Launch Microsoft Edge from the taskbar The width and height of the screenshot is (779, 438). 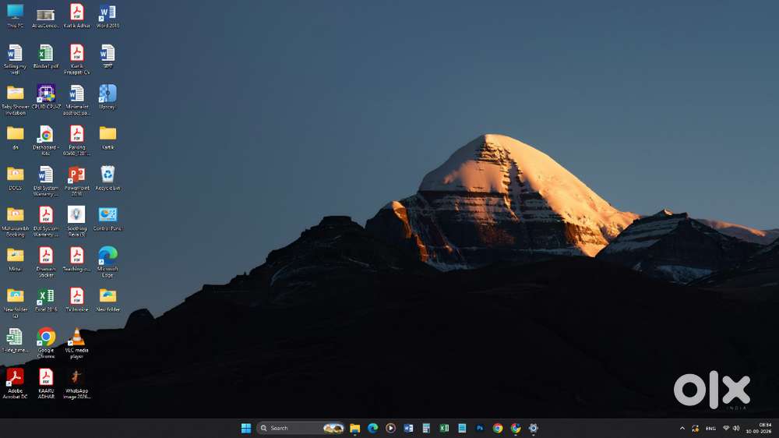click(x=372, y=428)
